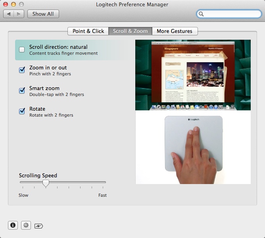
Task: Click the Scrolling Speed slider thumb
Action: [x=46, y=183]
